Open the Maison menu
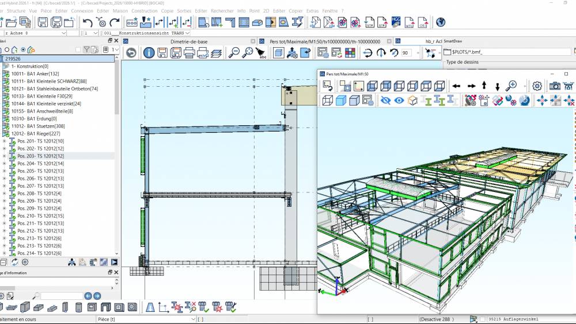 [119, 11]
